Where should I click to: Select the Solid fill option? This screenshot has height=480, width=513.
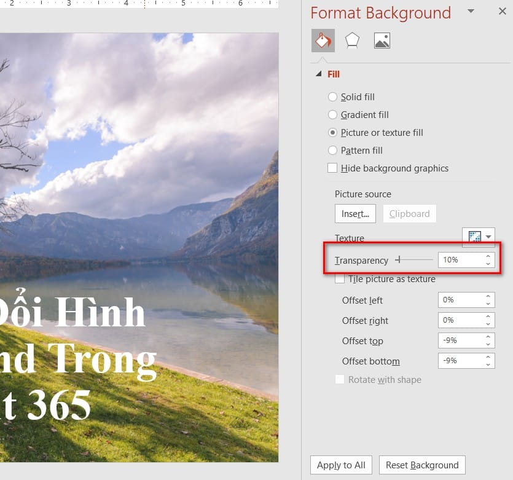(x=332, y=97)
